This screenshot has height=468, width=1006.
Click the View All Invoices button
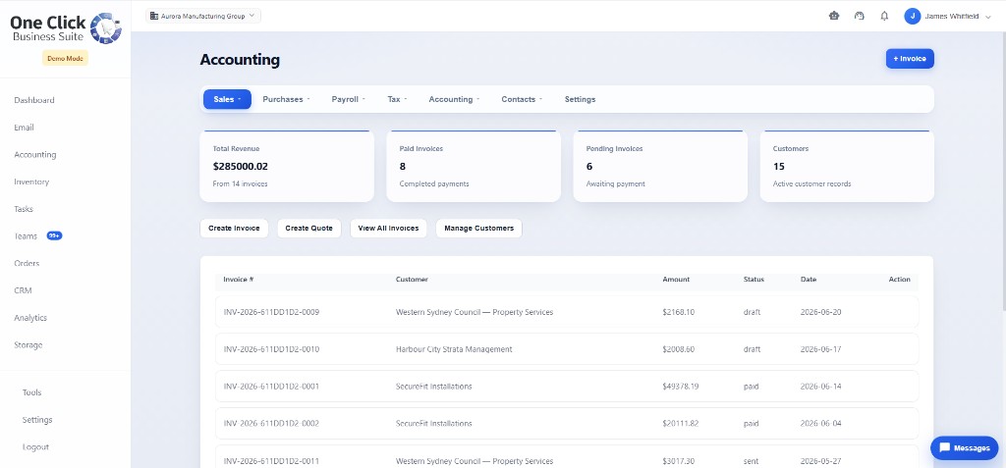[388, 229]
